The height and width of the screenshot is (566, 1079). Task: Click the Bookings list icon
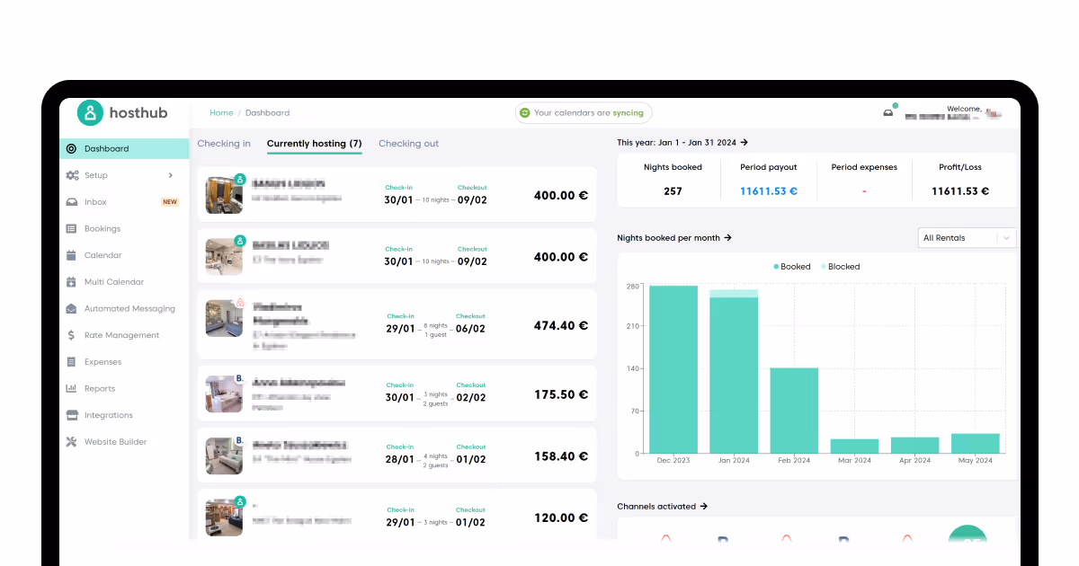click(72, 229)
